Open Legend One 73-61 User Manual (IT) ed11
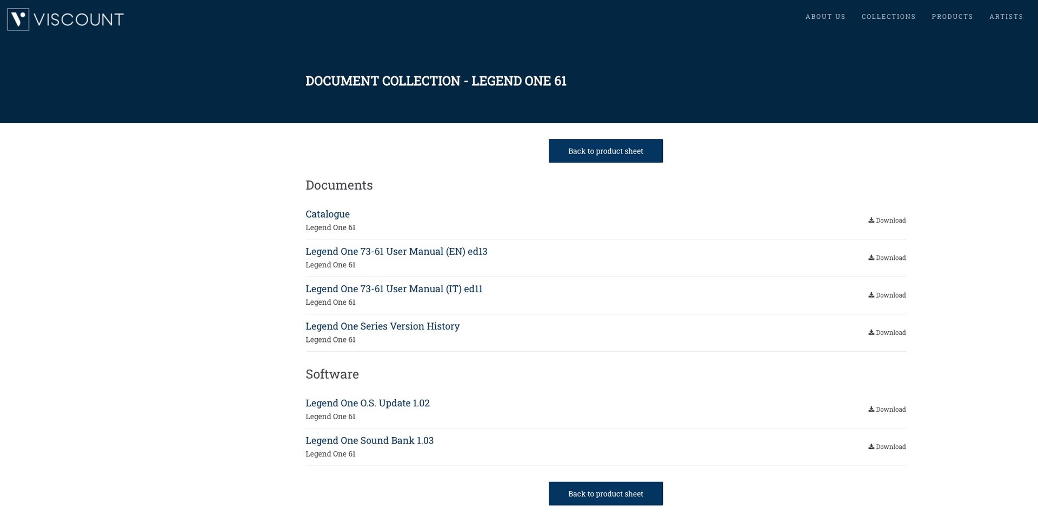This screenshot has height=517, width=1038. pyautogui.click(x=394, y=288)
